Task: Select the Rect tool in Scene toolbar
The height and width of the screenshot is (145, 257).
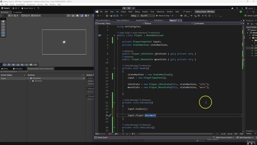Action: pos(3,33)
